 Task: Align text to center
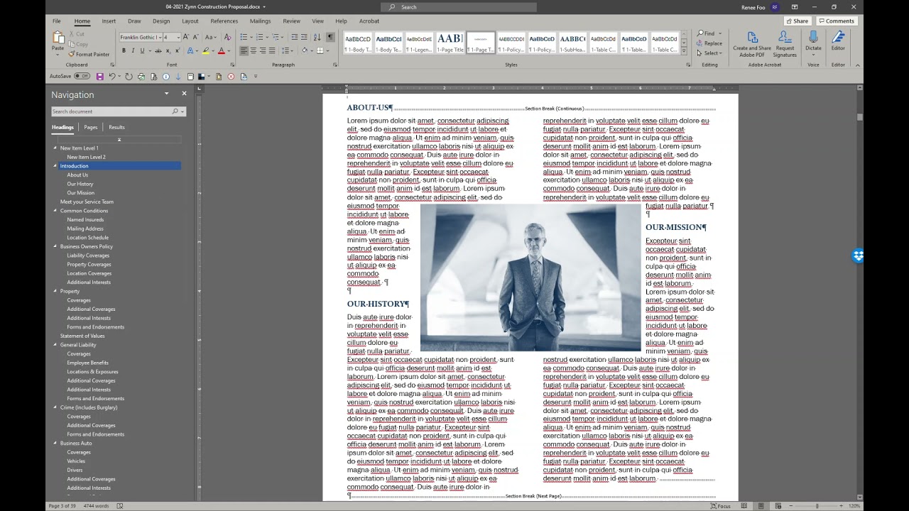(x=253, y=50)
